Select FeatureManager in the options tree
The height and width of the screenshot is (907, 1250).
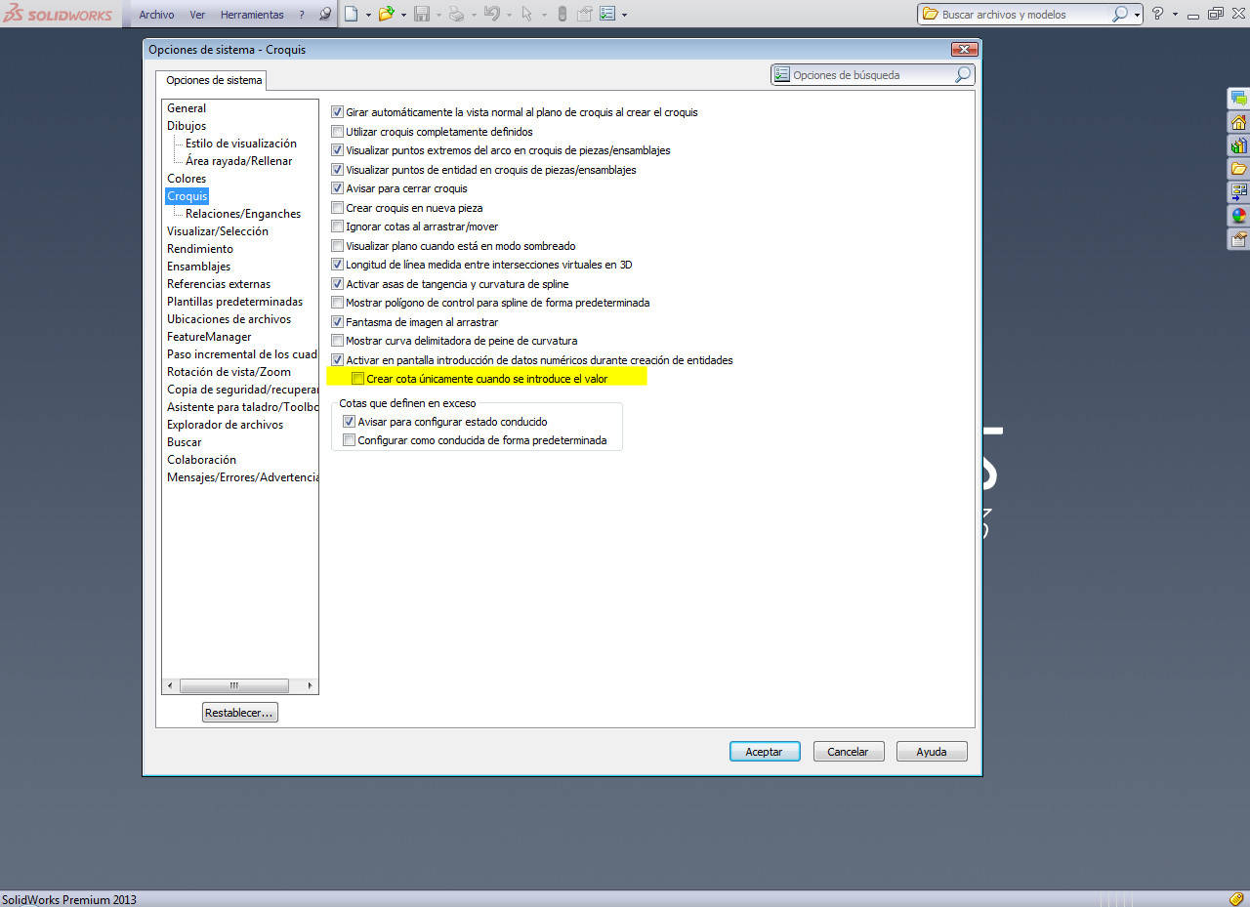(x=209, y=337)
